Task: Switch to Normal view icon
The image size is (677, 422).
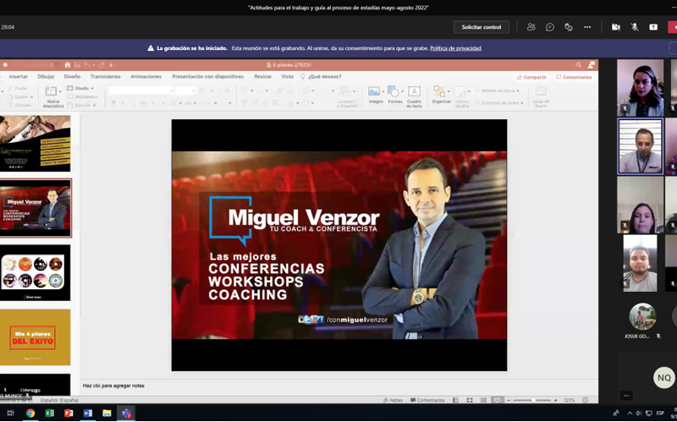Action: point(455,400)
